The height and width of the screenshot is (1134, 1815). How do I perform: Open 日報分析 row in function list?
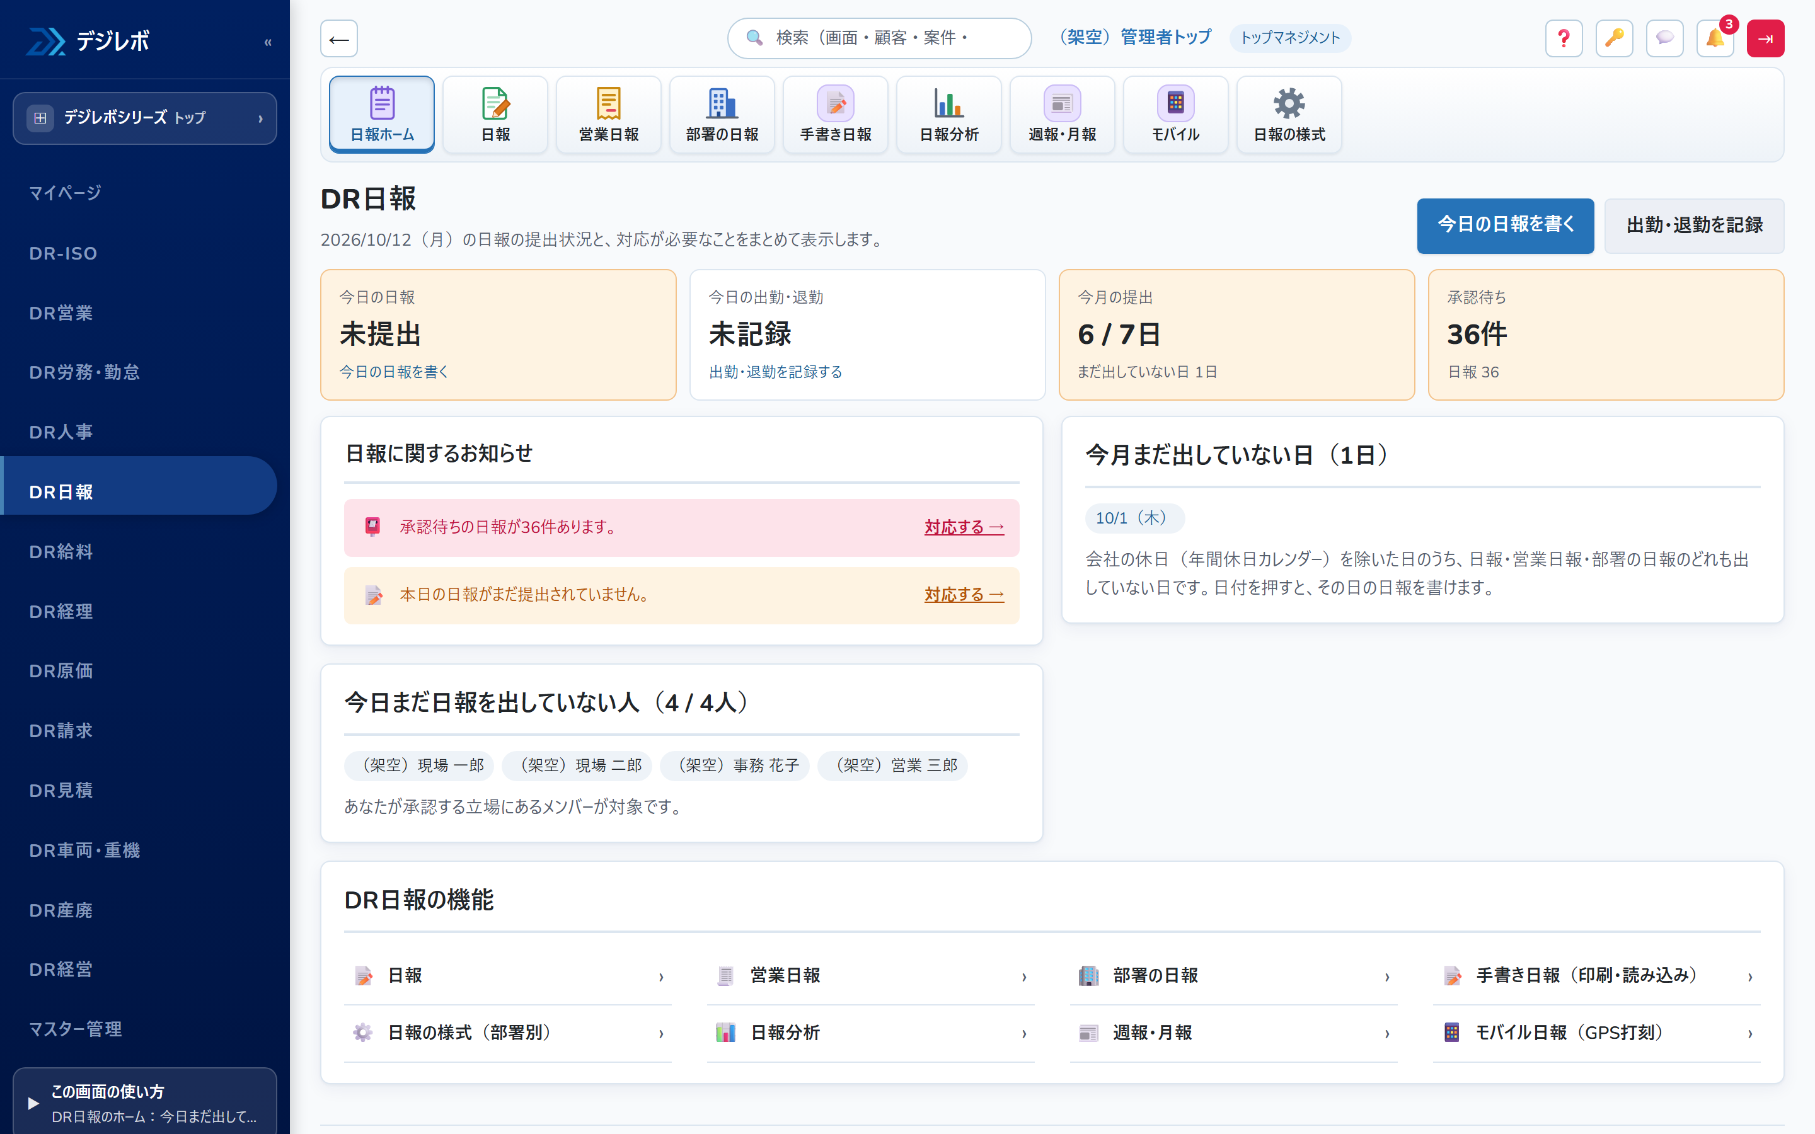[871, 1033]
